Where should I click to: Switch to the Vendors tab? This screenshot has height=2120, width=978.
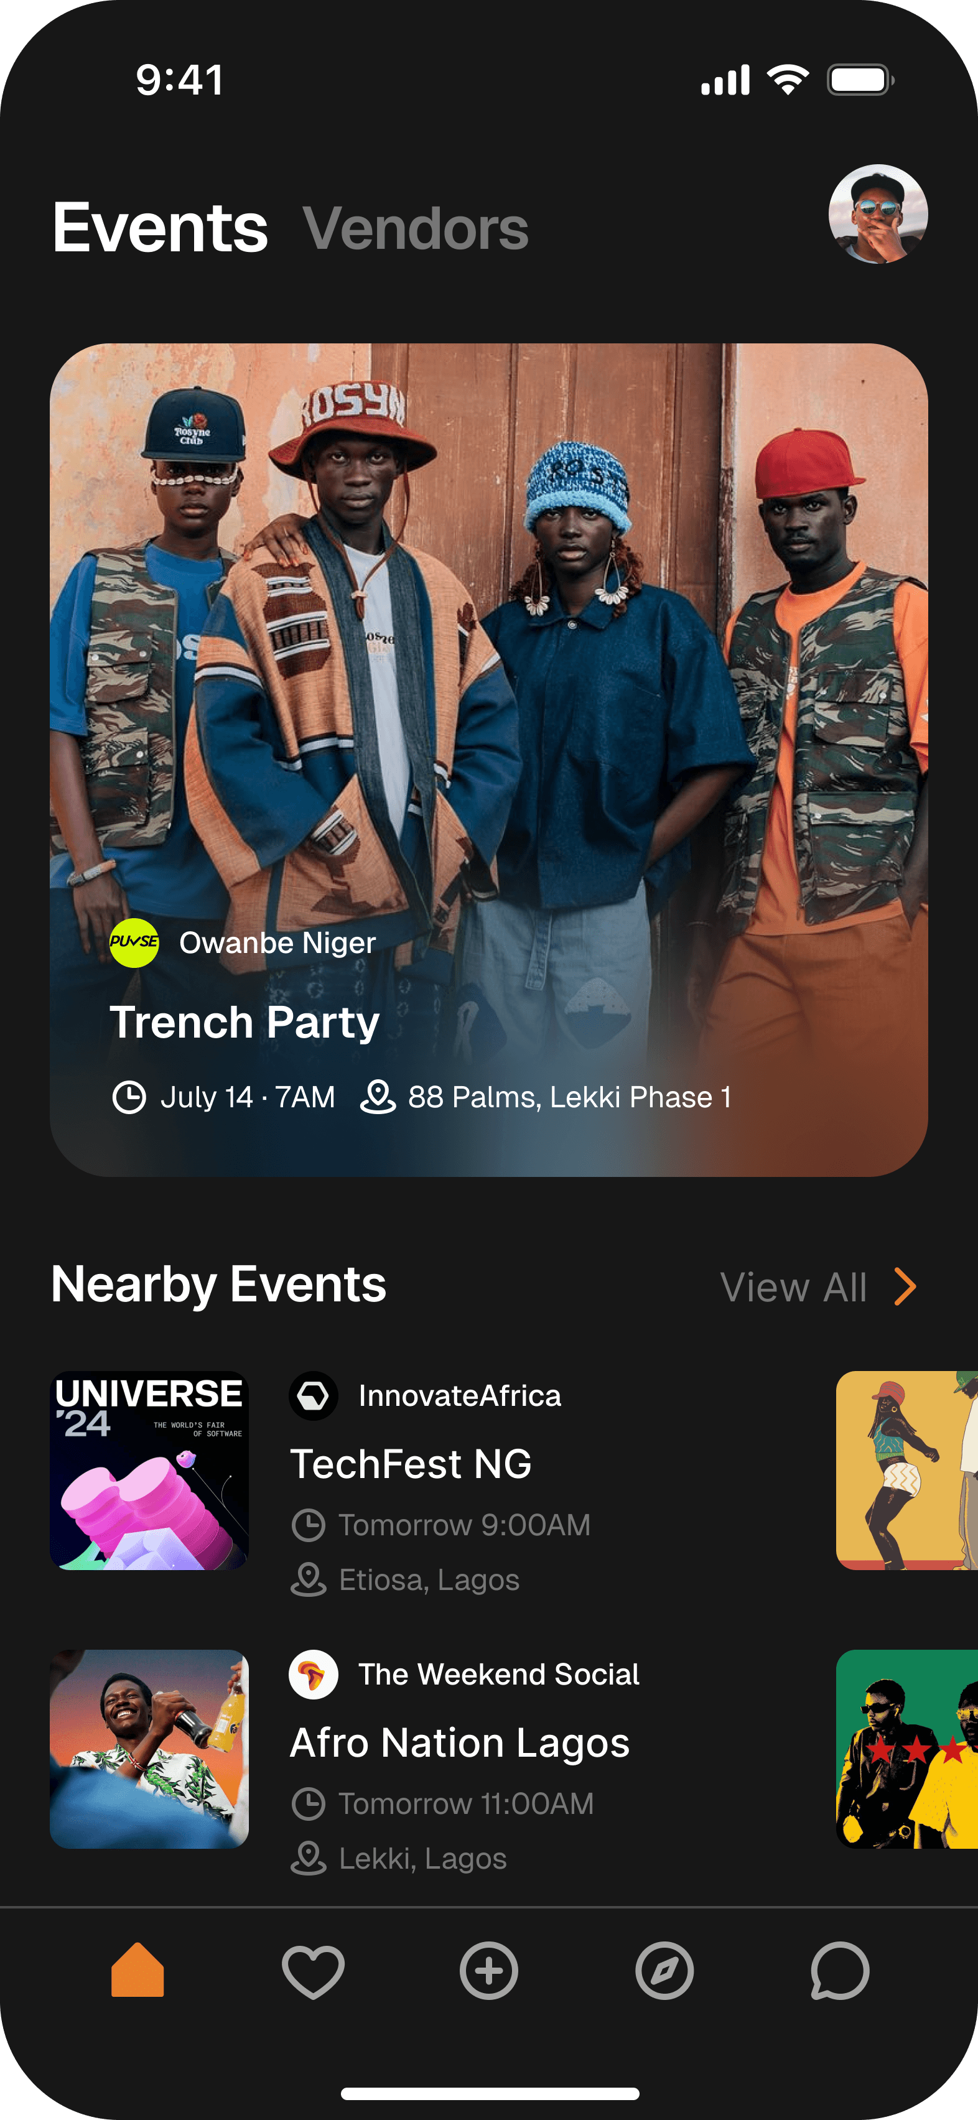[416, 228]
